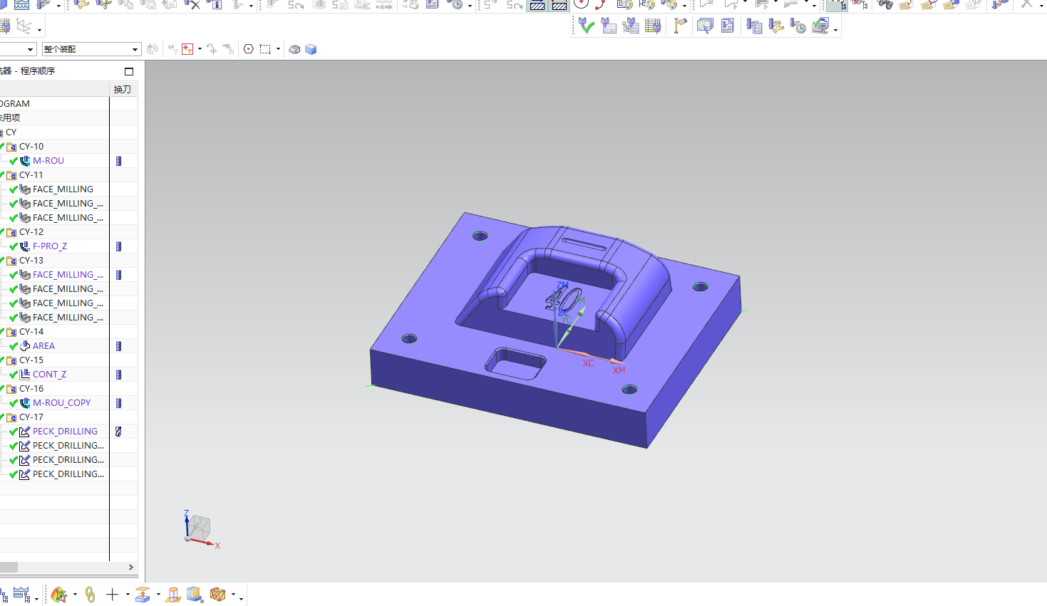Image resolution: width=1047 pixels, height=606 pixels.
Task: Click the document-with-arrow icon beside the wand icon
Action: [727, 26]
